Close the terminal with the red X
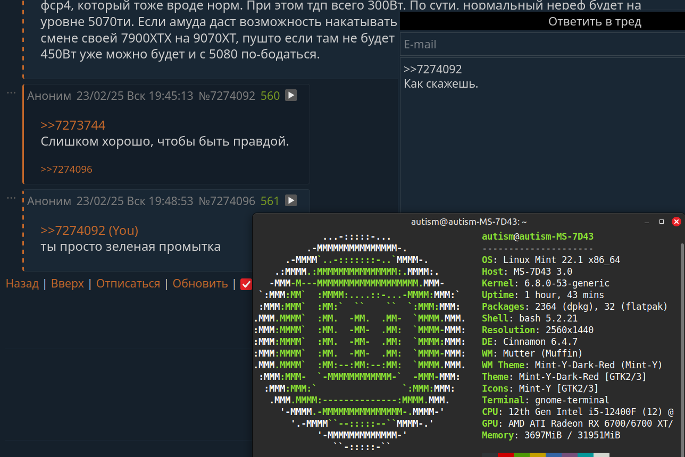685x457 pixels. click(x=676, y=222)
